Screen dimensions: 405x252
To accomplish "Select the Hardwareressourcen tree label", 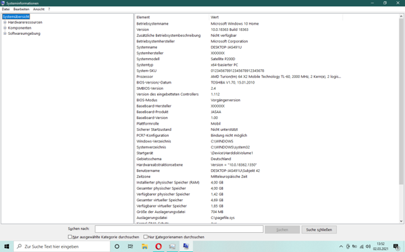I will (25, 22).
